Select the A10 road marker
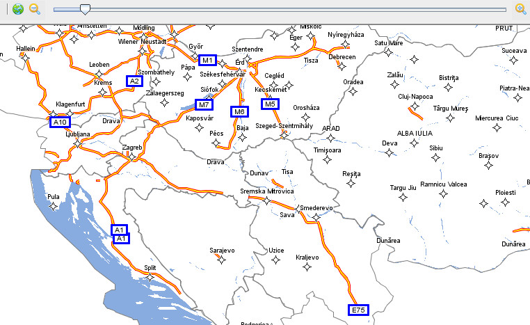 click(61, 122)
